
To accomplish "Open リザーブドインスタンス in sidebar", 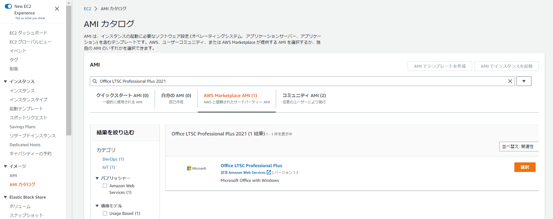I will (x=33, y=136).
